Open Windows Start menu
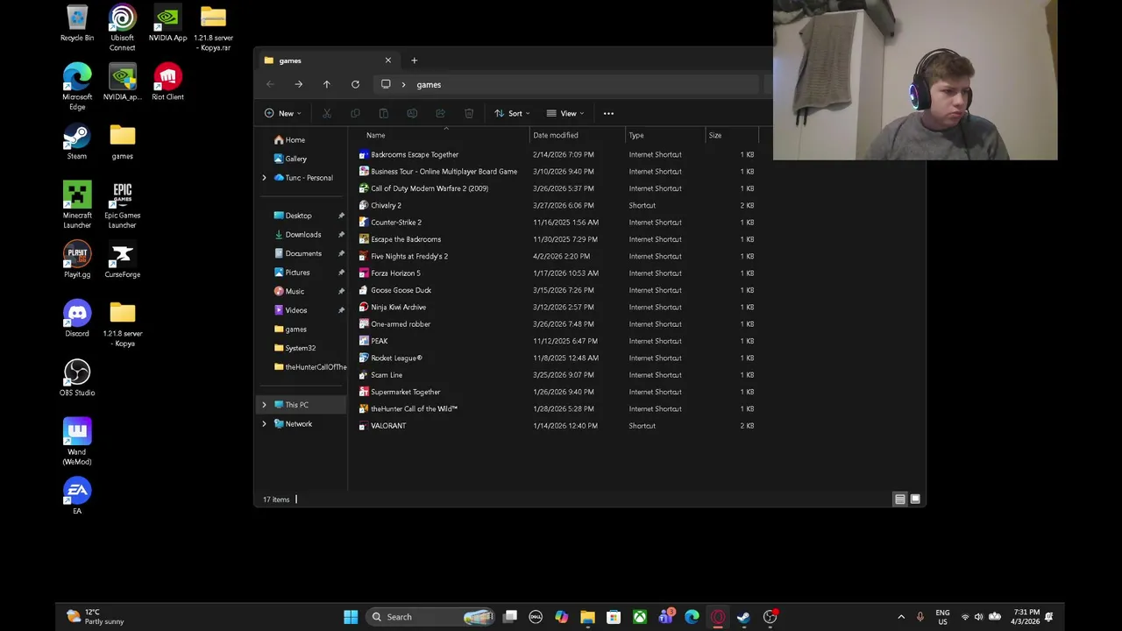 click(x=351, y=617)
